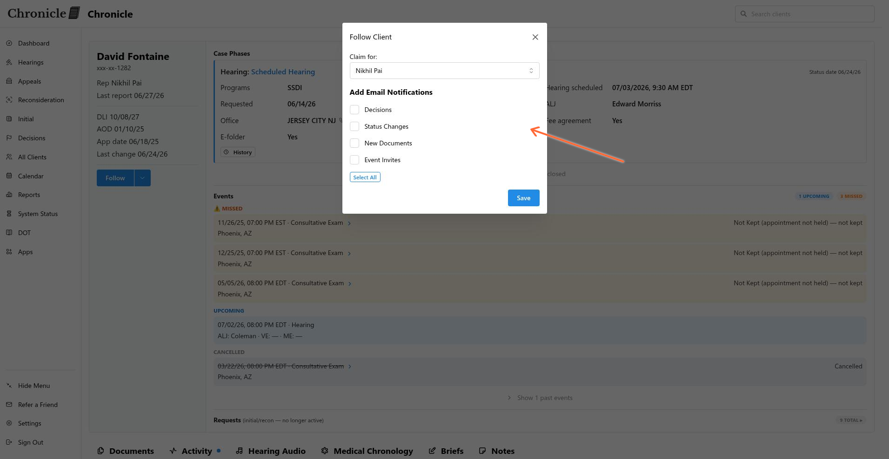Open the Briefs tab
The height and width of the screenshot is (459, 889).
click(x=446, y=451)
